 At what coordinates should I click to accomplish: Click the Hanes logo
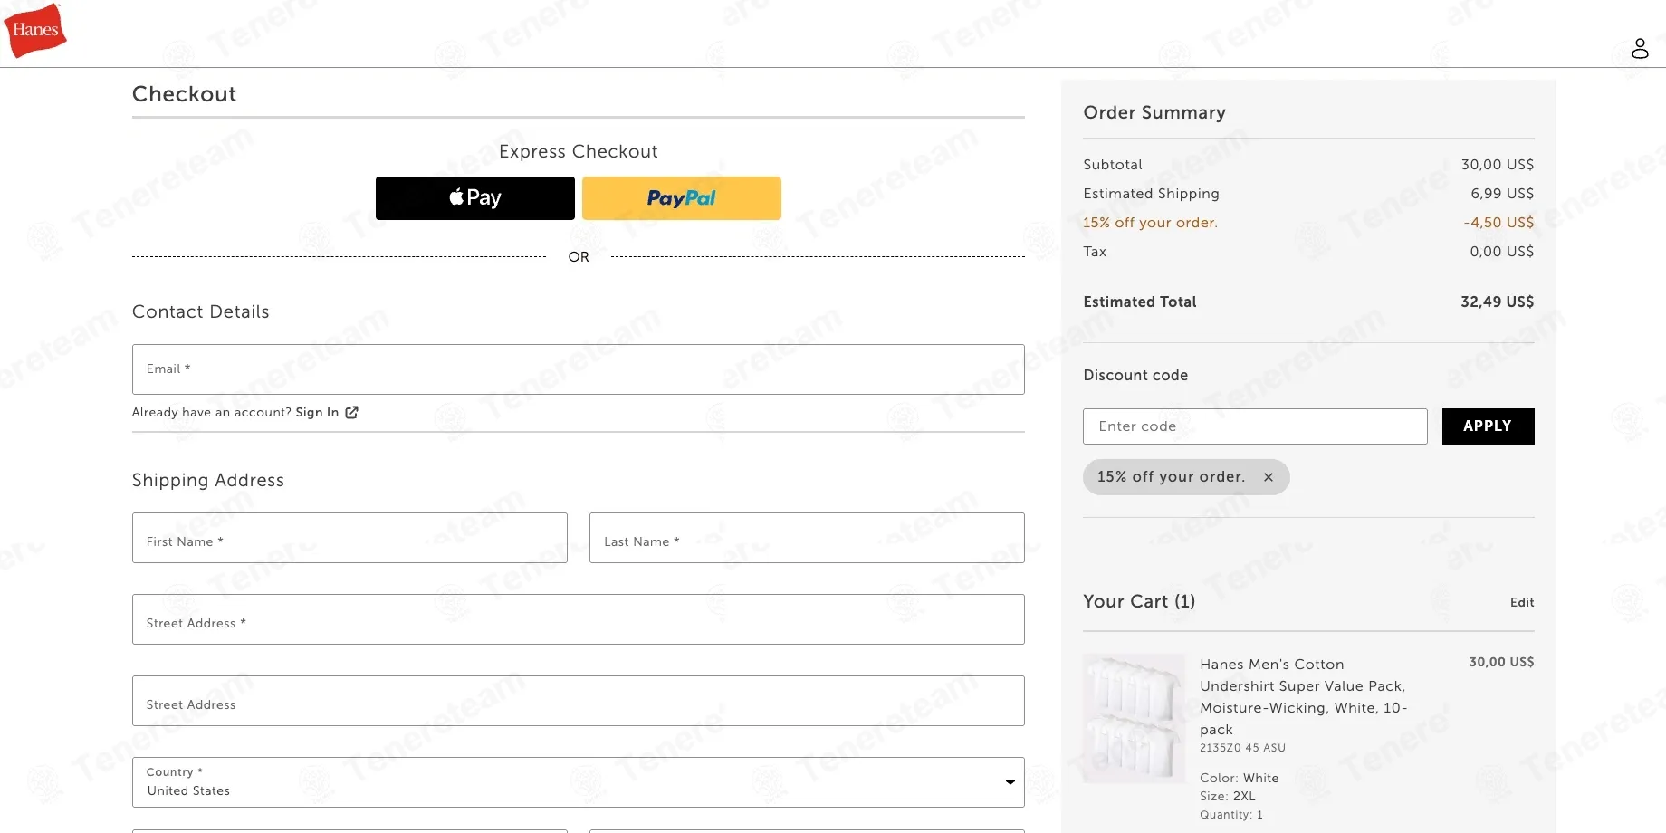(x=35, y=30)
